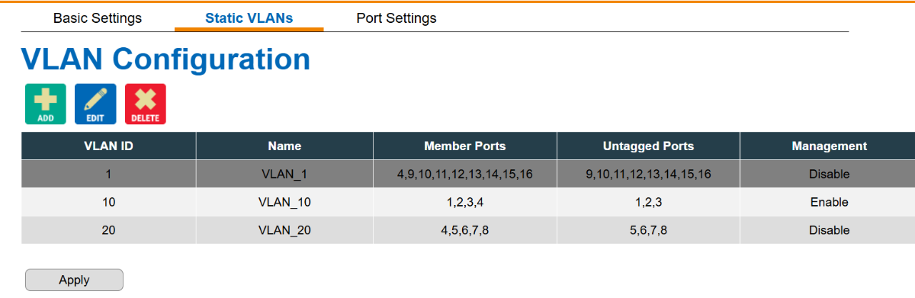Select the VLAN ID 1 row
Screen dimensions: 915x298
[x=468, y=174]
